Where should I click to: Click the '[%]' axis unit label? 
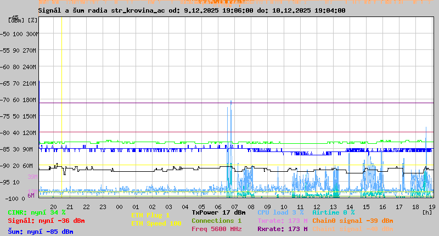(x=32, y=20)
